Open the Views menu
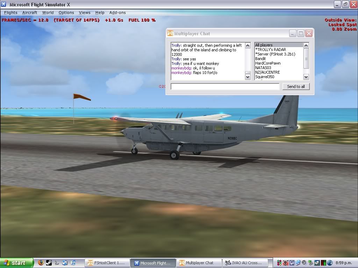 point(85,13)
